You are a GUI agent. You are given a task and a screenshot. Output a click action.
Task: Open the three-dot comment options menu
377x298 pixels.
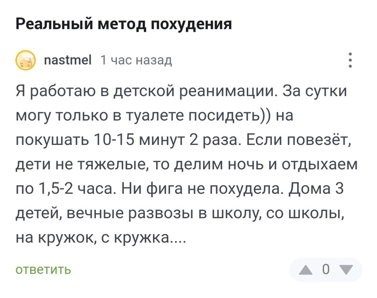pos(350,60)
